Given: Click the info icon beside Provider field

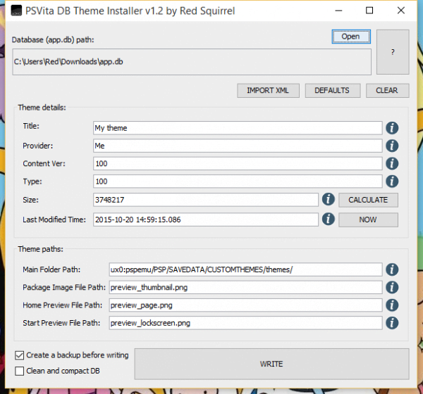Looking at the screenshot, I should click(x=392, y=146).
